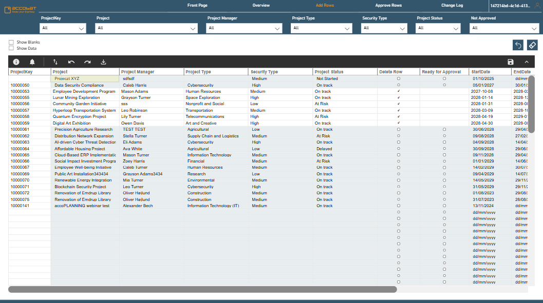Open the Project Type filter dropdown
Screen dimensions: 543x303
tap(322, 28)
